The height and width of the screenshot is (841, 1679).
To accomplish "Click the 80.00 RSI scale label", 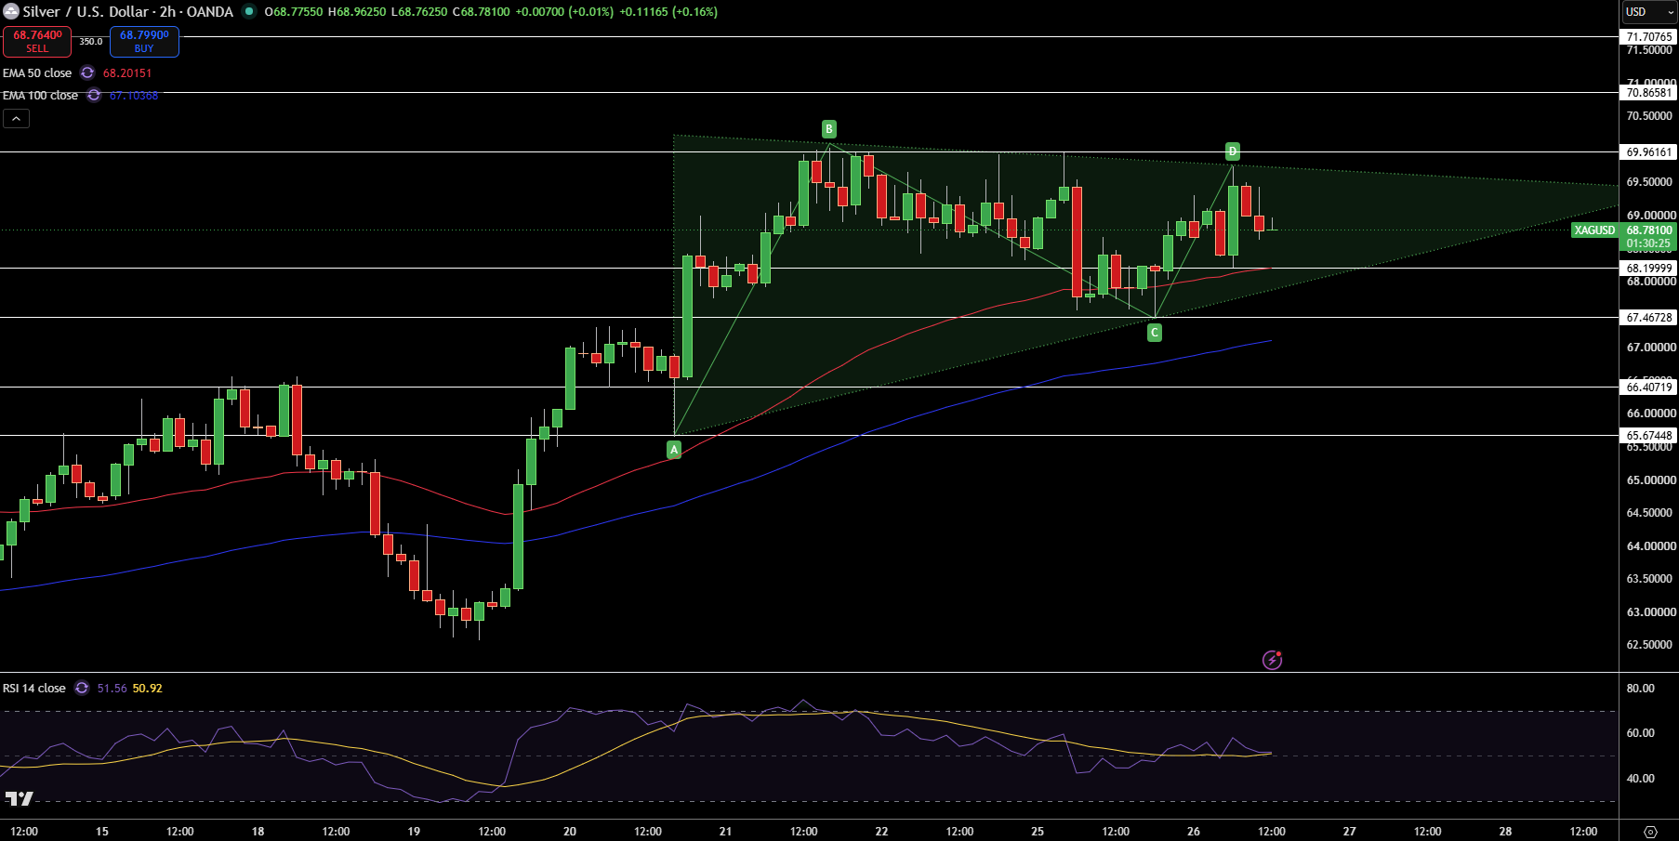I will pos(1641,688).
